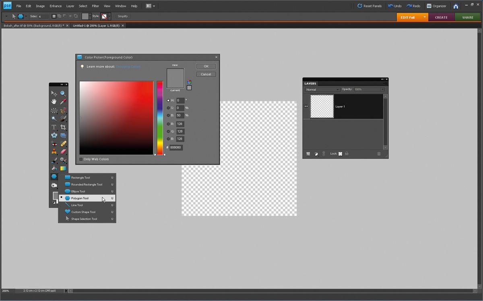Open the EDIT Full dropdown arrow
The height and width of the screenshot is (301, 483).
(x=424, y=17)
